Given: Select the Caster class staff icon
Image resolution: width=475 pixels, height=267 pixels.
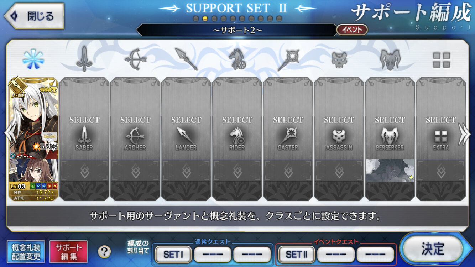Looking at the screenshot, I should point(288,59).
